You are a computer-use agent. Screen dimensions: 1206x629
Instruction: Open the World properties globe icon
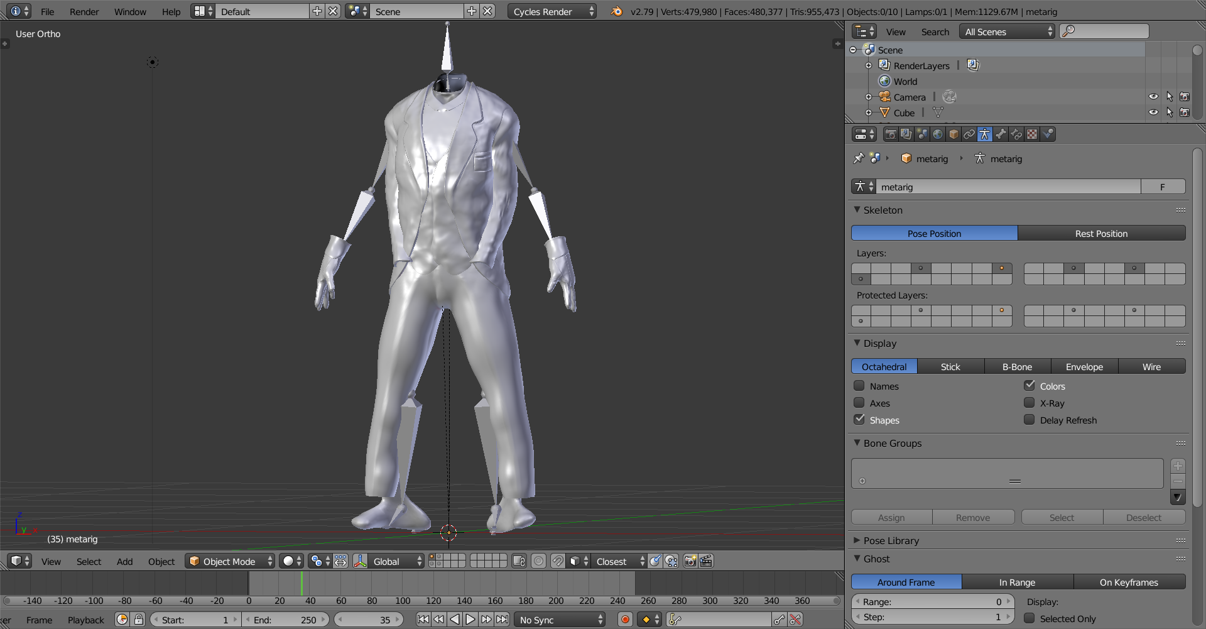click(x=938, y=134)
